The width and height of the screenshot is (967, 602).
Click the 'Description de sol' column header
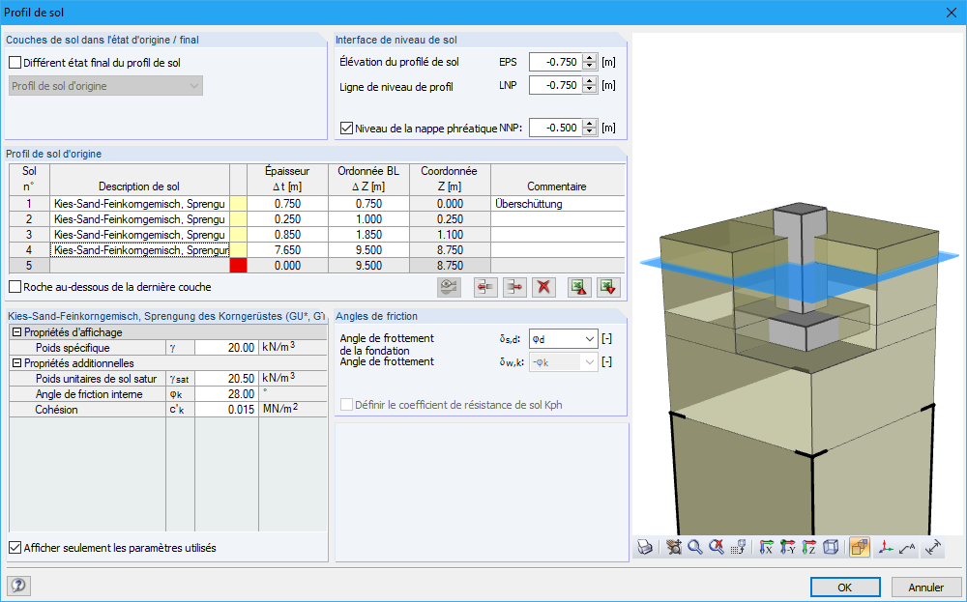click(139, 180)
